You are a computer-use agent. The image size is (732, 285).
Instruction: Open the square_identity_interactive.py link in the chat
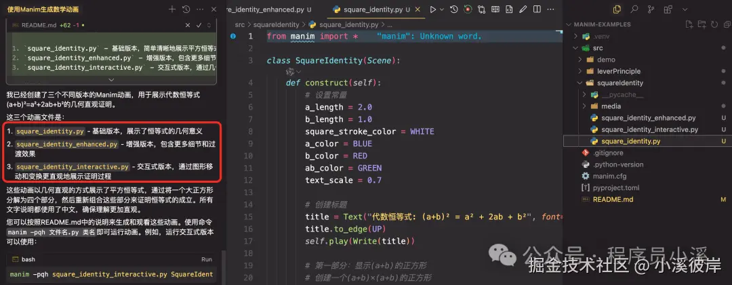coord(73,167)
